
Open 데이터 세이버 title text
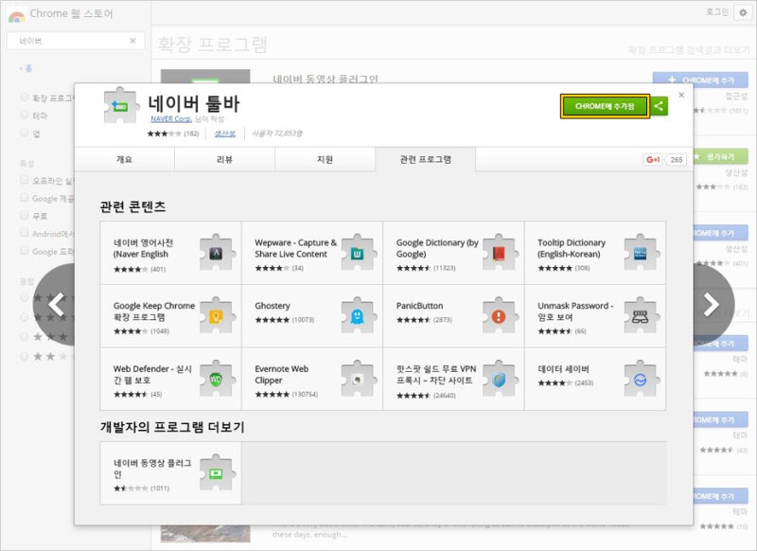pos(563,369)
